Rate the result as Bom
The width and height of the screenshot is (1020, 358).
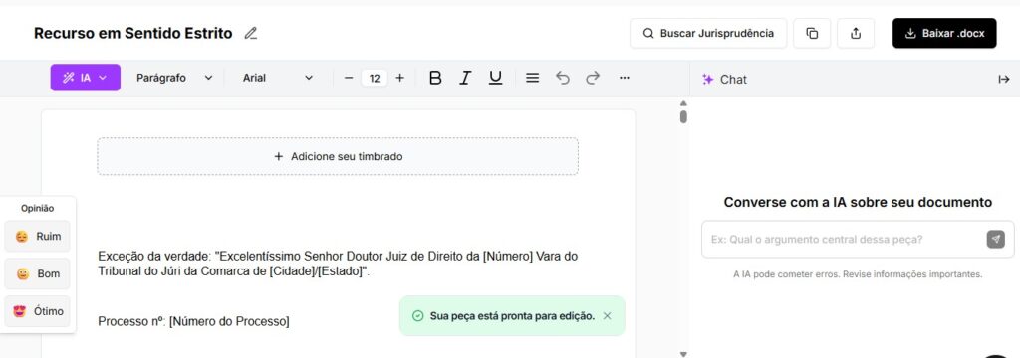[x=37, y=273]
